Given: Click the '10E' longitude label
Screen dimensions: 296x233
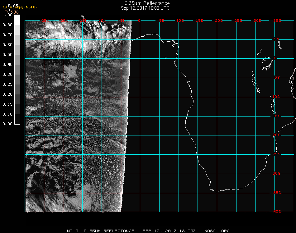Looking at the screenshot, I should [180, 21].
